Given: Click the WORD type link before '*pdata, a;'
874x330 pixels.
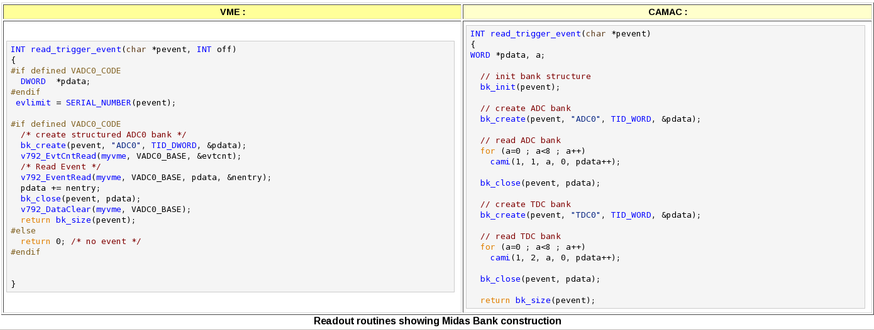Looking at the screenshot, I should 480,55.
